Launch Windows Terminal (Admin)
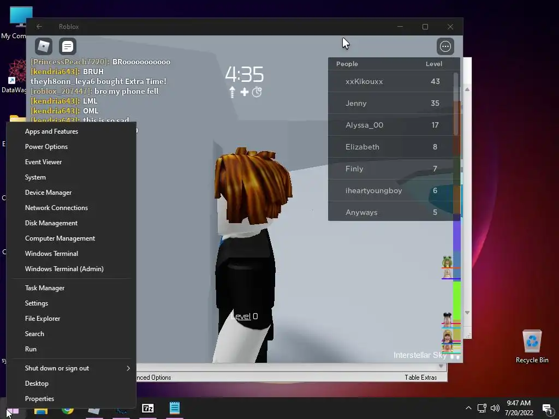This screenshot has height=419, width=559. (72, 269)
